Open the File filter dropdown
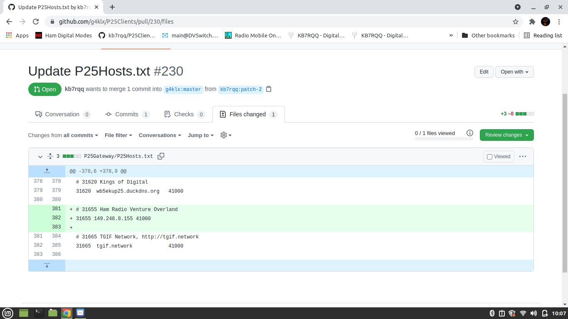 pos(118,135)
